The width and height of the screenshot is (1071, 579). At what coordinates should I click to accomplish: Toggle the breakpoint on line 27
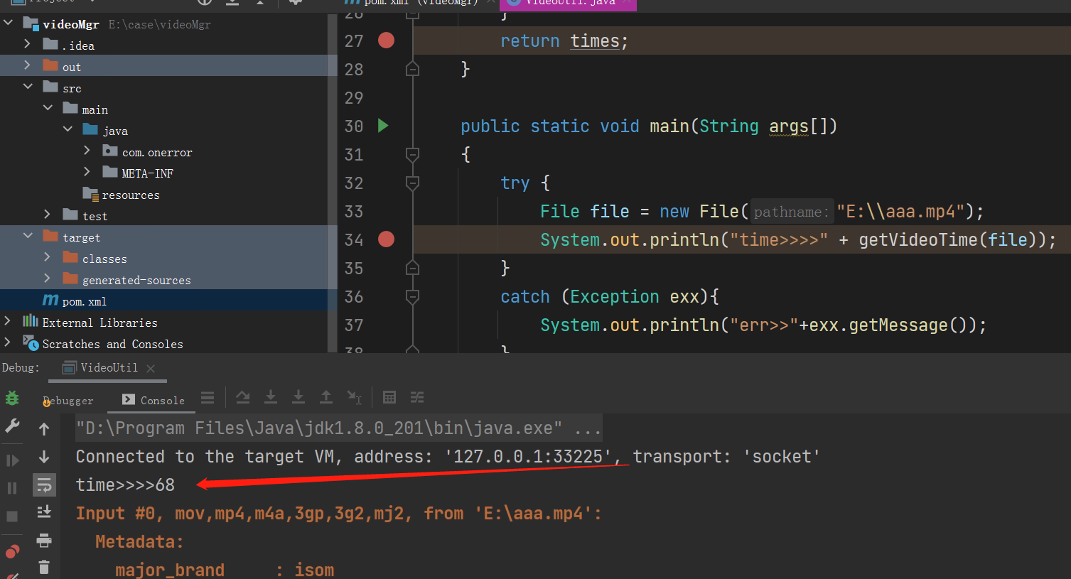(x=386, y=40)
